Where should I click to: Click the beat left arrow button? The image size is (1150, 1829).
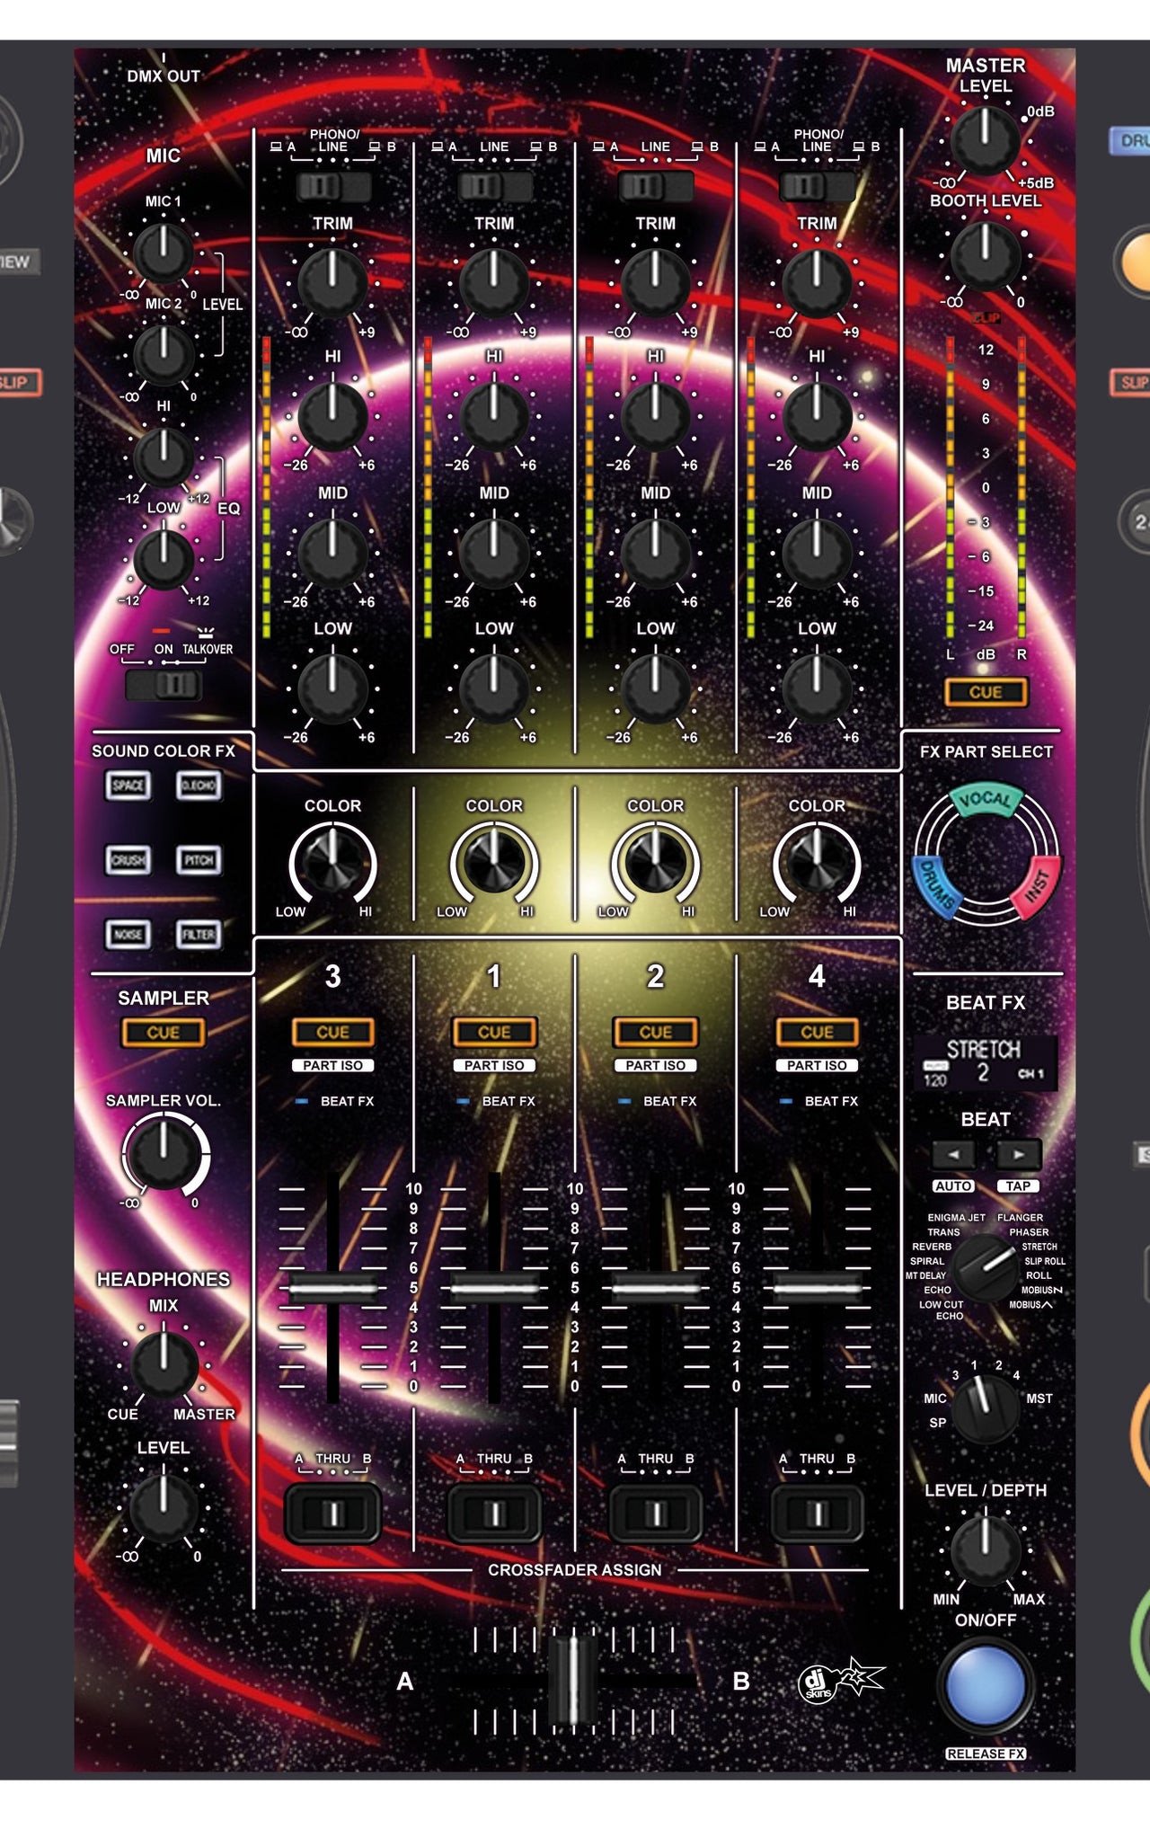[954, 1154]
